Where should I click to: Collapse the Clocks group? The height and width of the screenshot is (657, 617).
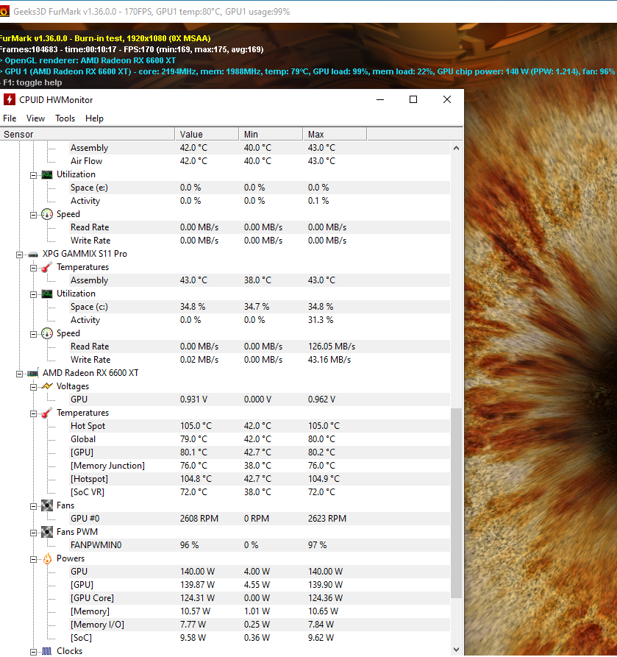pos(34,652)
